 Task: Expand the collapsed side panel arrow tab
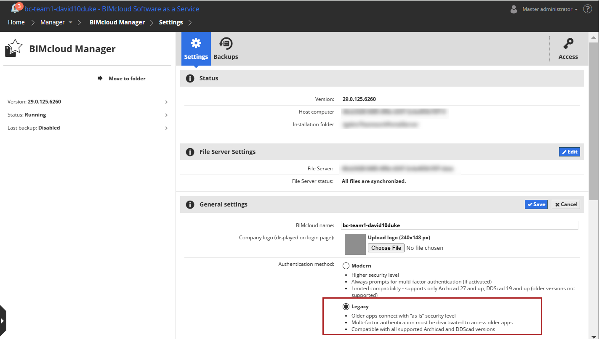(3, 321)
